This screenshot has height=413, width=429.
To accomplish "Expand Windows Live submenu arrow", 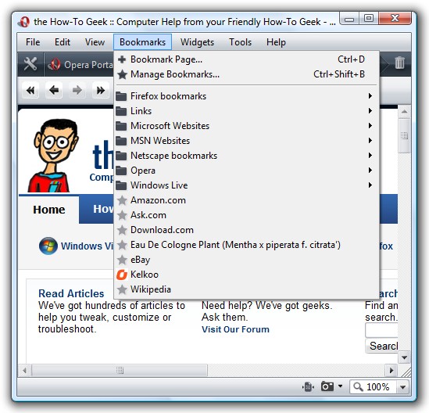I will click(370, 185).
